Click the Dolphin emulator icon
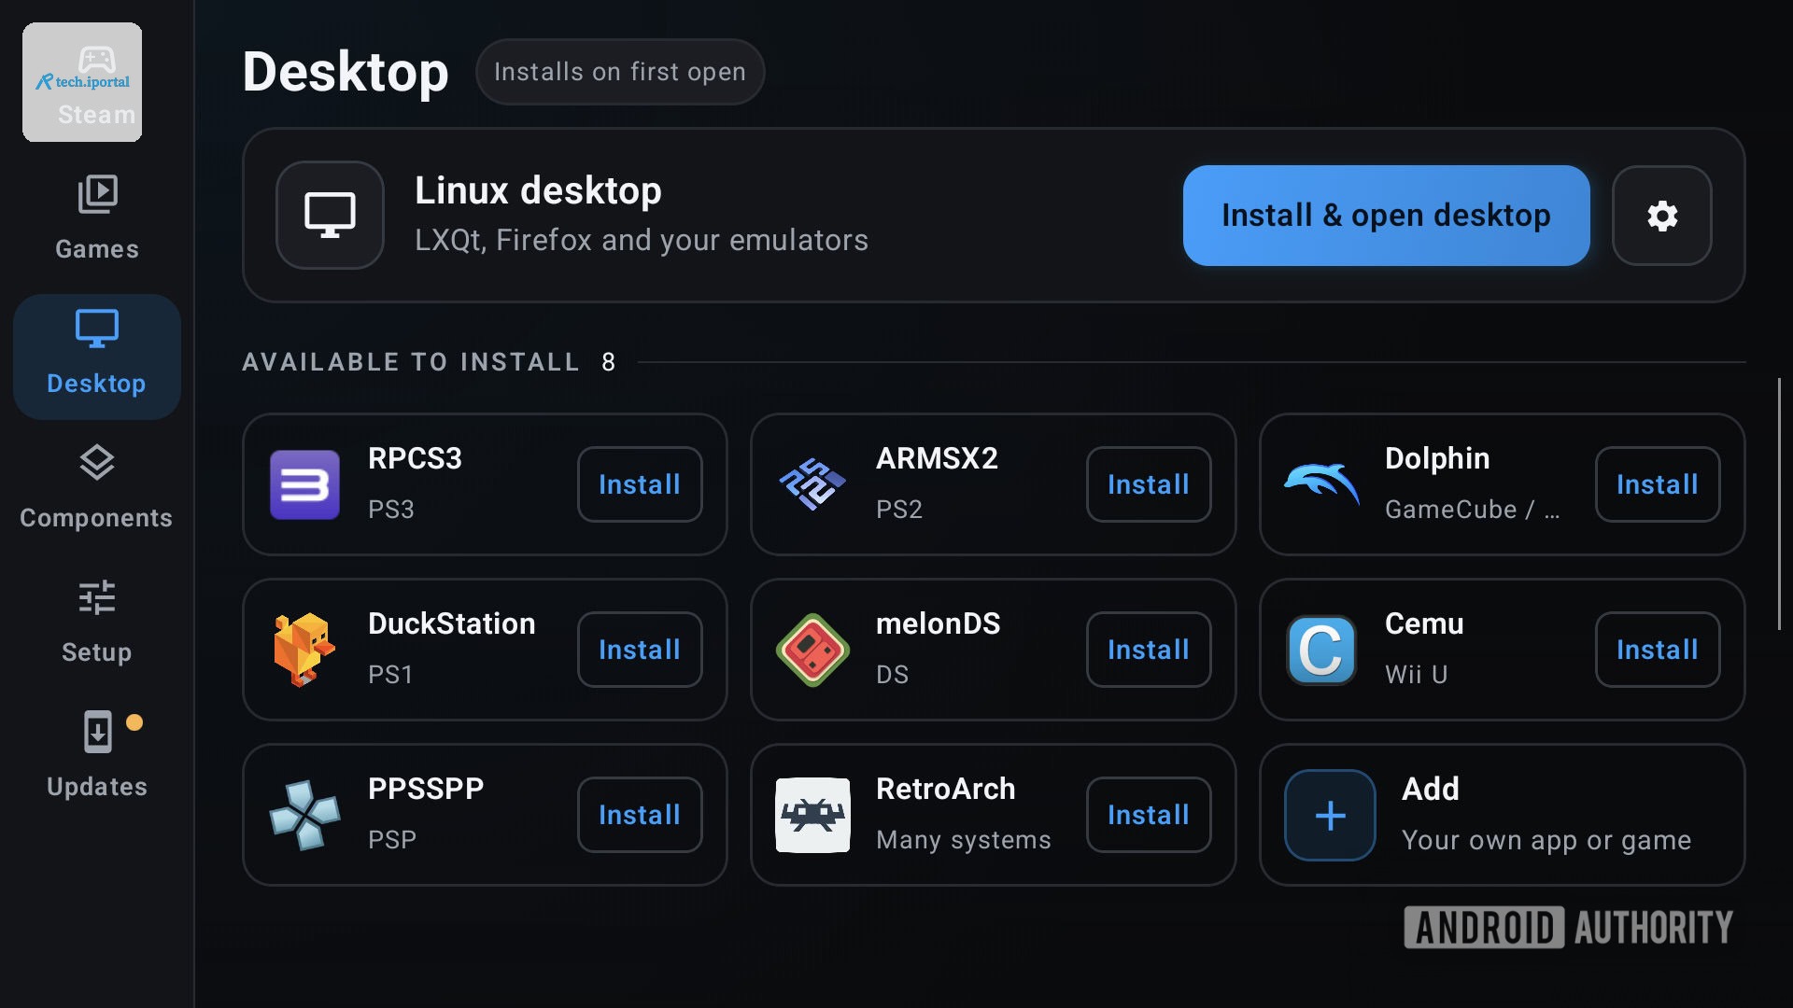Viewport: 1793px width, 1008px height. coord(1321,484)
